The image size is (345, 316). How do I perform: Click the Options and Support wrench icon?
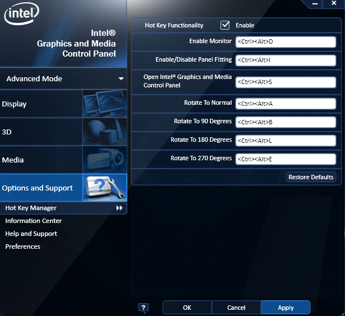(104, 188)
